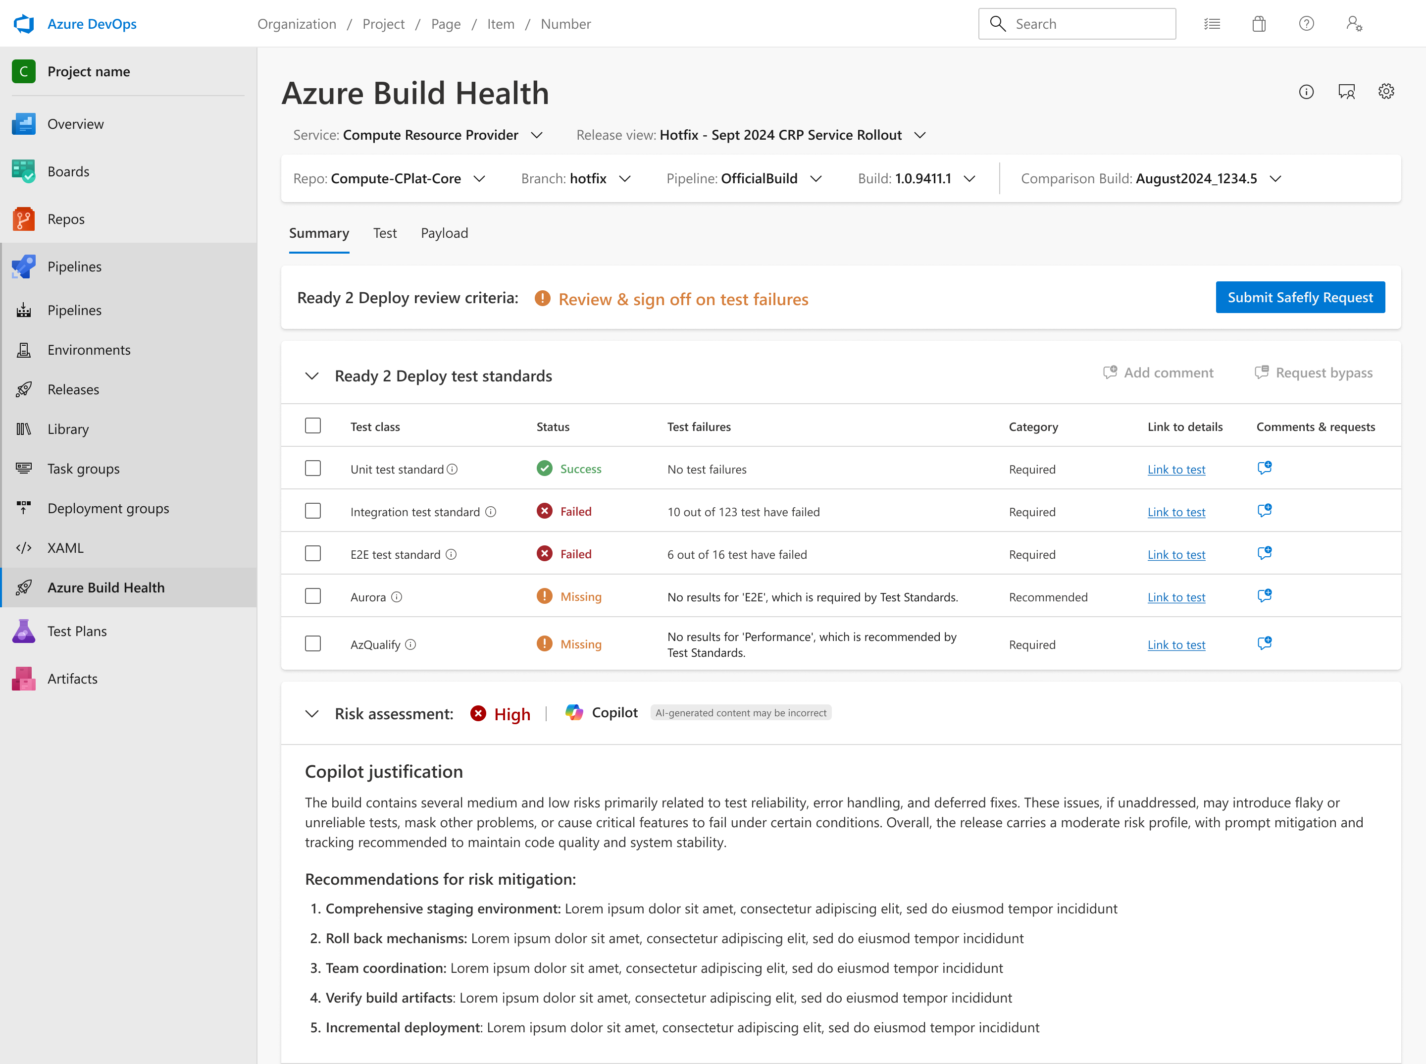Image resolution: width=1426 pixels, height=1064 pixels.
Task: Click the Submit Safefly Request button
Action: coord(1300,297)
